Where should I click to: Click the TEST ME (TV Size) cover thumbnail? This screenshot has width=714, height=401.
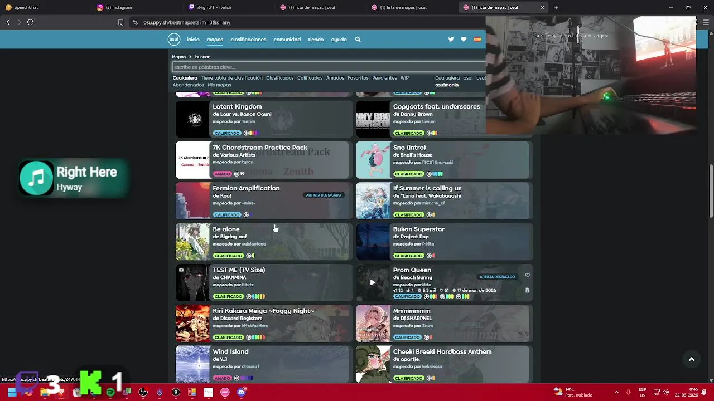click(192, 282)
